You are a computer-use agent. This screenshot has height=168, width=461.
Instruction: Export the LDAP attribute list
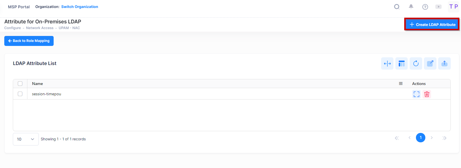tap(444, 63)
